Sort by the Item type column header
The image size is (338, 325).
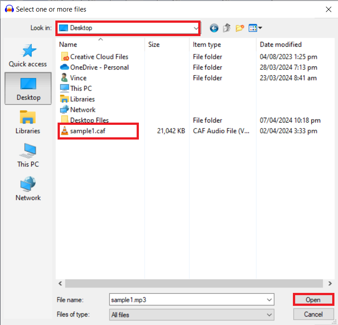223,44
